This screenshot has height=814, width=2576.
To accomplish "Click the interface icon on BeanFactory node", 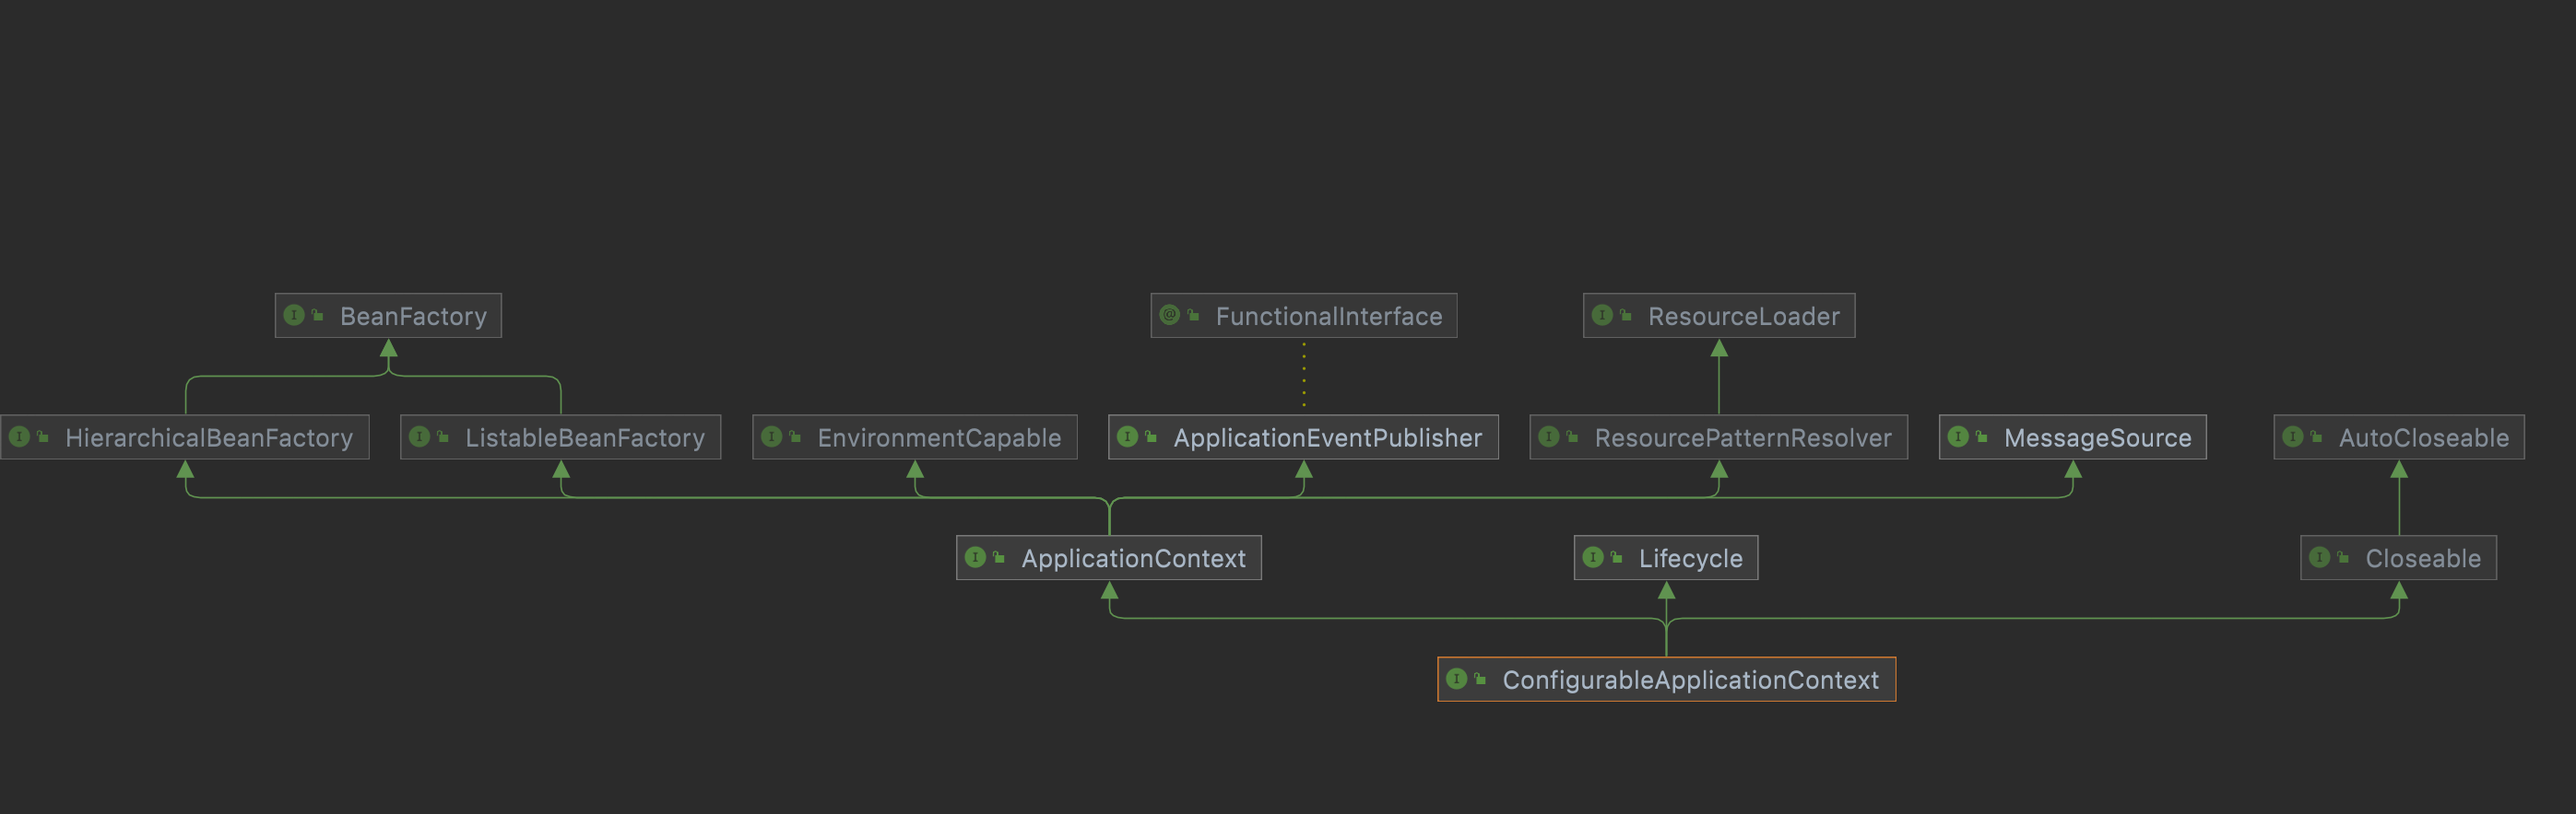I will coord(294,316).
